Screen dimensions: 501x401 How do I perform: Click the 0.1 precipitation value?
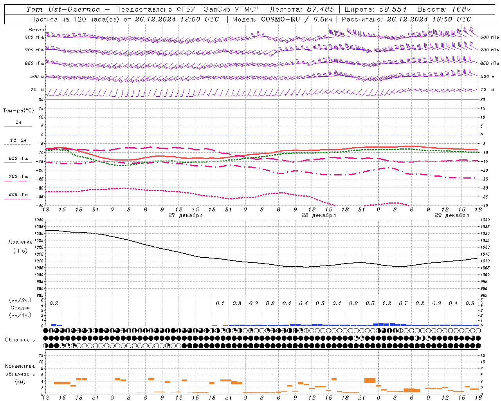point(220,303)
